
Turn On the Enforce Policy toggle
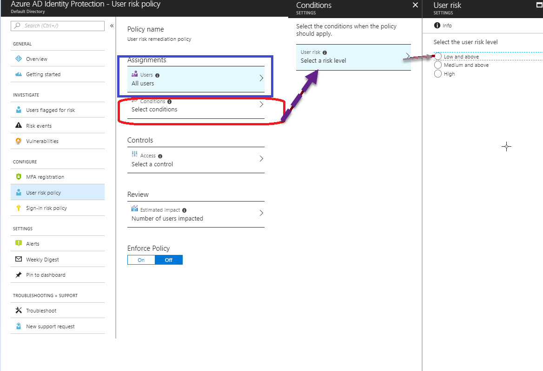pos(141,260)
